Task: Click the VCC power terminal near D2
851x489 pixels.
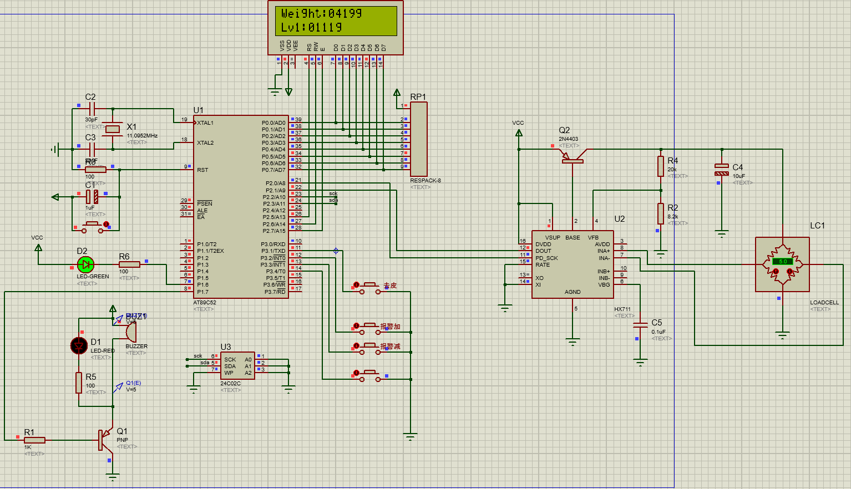Action: tap(38, 247)
